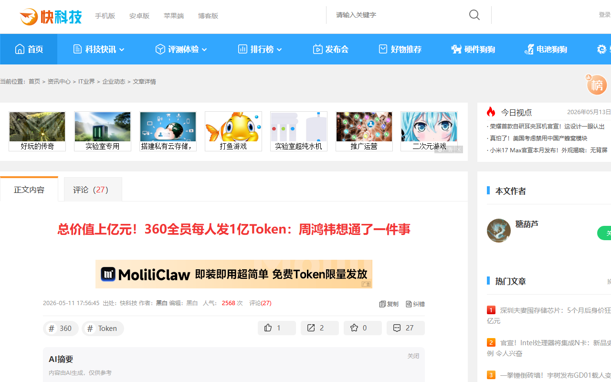This screenshot has height=382, width=611.
Task: Click the # 360 tag
Action: tap(61, 329)
